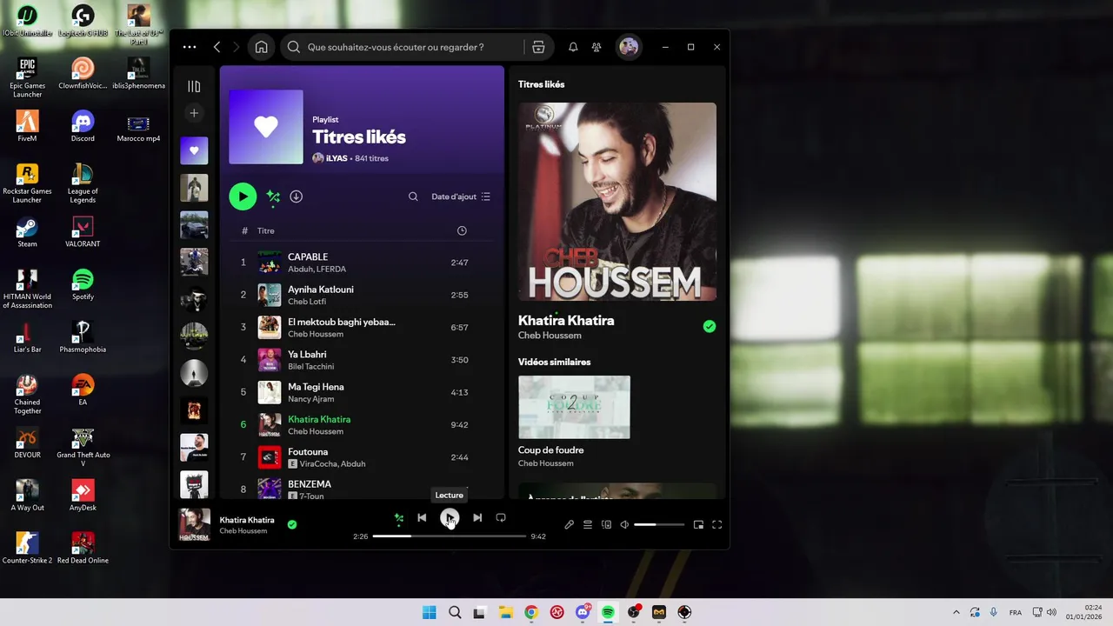The image size is (1113, 626).
Task: Open Google Chrome from the taskbar
Action: 531,612
